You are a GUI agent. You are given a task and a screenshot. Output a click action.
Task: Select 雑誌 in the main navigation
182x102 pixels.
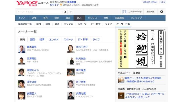click(x=68, y=18)
